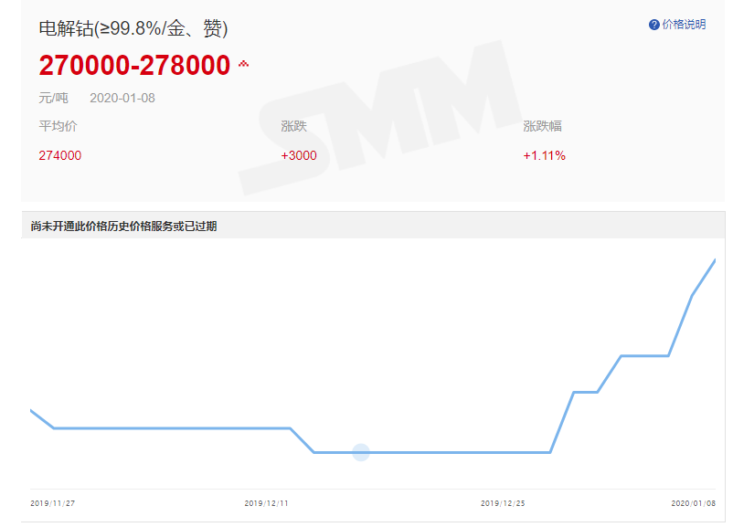This screenshot has width=733, height=527.
Task: Click the average price value 274000
Action: coord(59,155)
